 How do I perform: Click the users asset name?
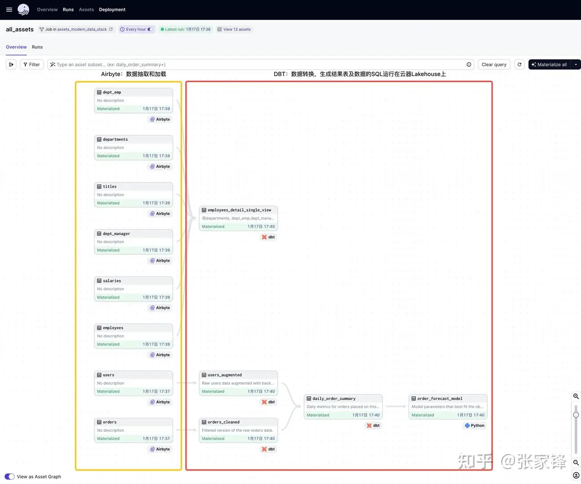click(x=108, y=375)
